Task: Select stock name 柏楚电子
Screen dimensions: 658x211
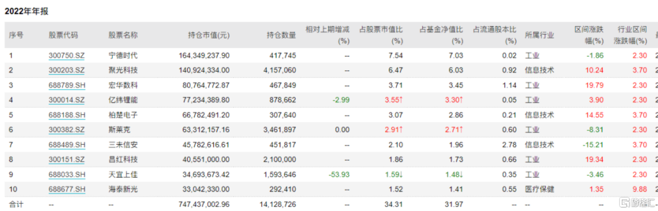Action: click(123, 114)
